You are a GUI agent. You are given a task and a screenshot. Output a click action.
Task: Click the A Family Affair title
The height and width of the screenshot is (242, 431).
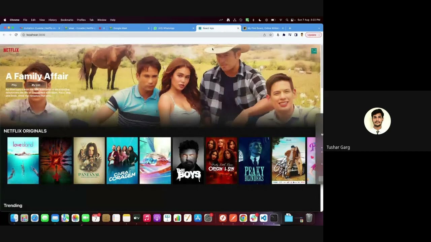click(x=37, y=76)
